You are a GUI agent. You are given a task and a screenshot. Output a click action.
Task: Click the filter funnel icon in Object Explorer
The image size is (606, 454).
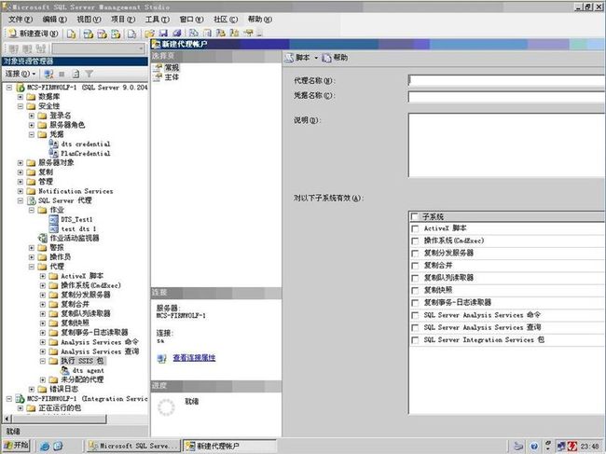click(90, 74)
